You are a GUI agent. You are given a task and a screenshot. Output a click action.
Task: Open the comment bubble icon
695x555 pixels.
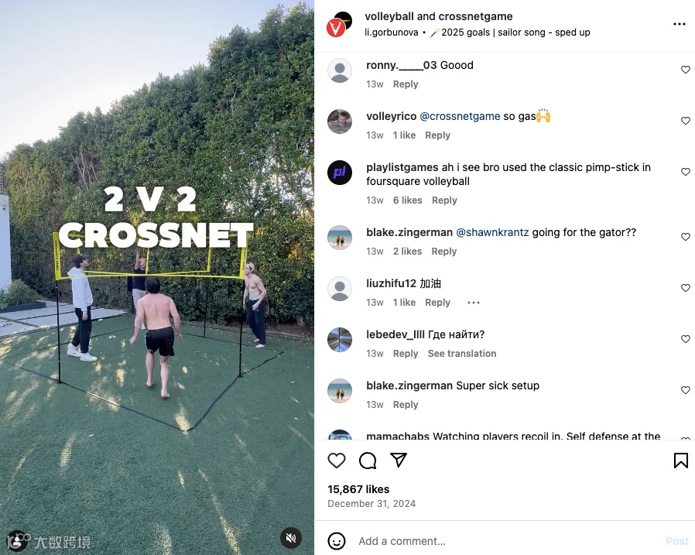tap(368, 461)
